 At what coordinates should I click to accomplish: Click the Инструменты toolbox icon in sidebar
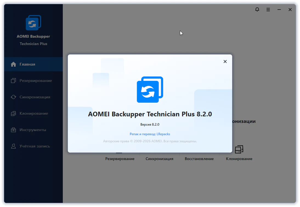(13, 130)
